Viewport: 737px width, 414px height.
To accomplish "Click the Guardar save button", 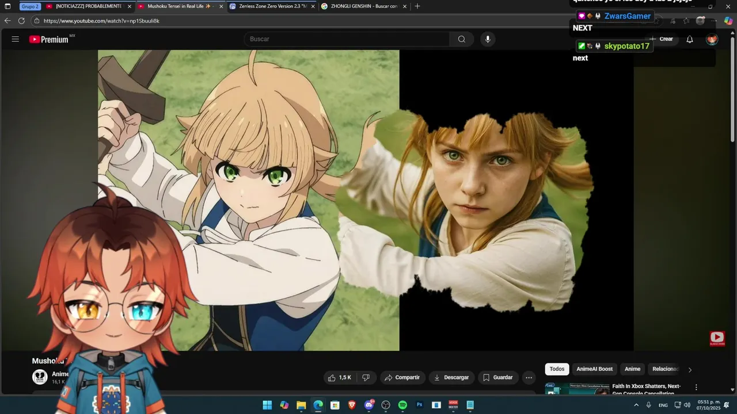I will point(497,378).
